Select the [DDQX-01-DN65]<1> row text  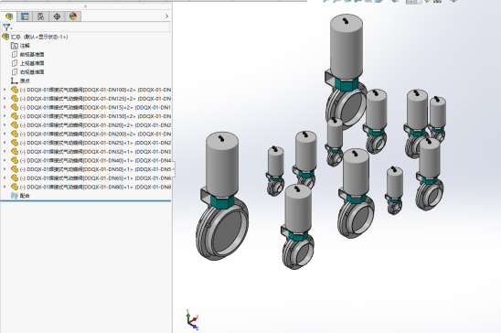tap(95, 178)
